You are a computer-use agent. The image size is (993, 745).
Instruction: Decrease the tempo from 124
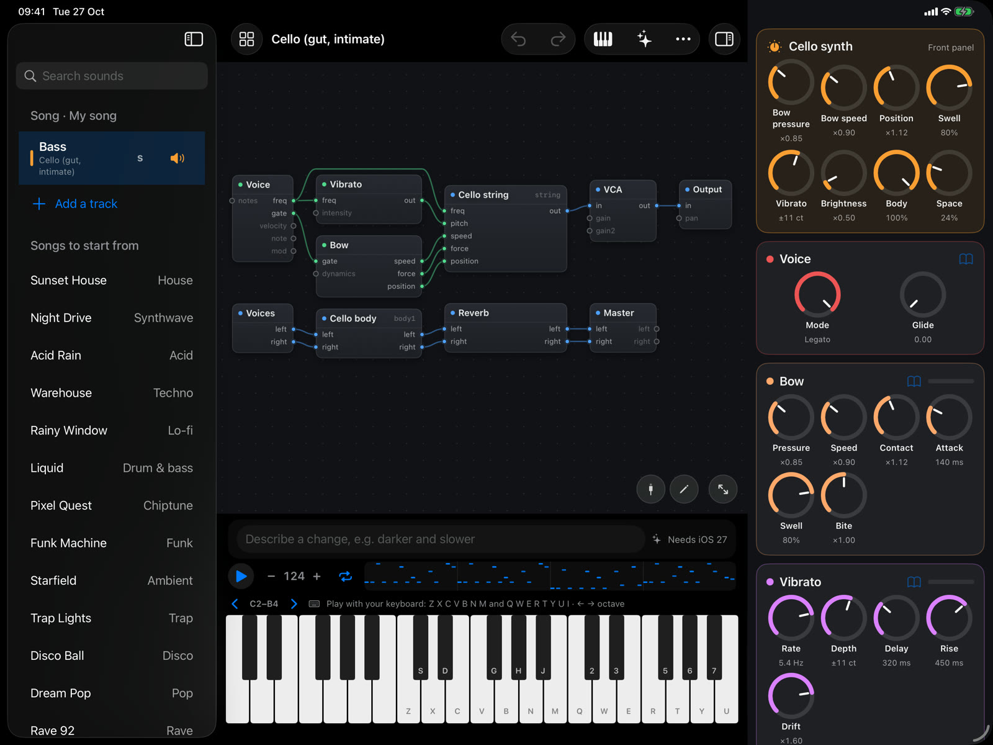[x=271, y=576]
